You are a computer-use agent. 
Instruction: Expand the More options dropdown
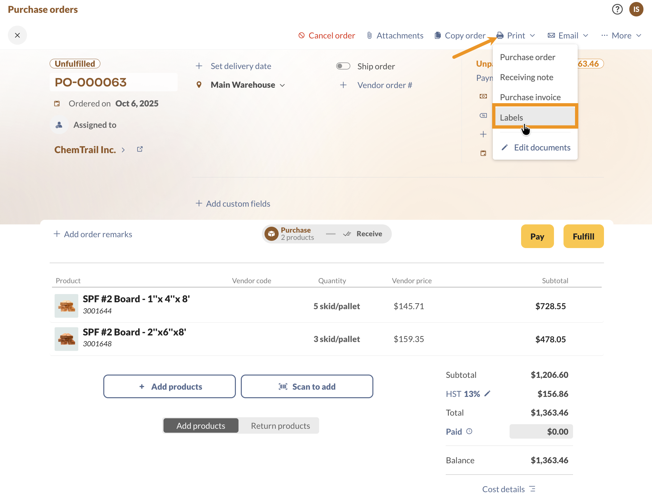point(621,35)
